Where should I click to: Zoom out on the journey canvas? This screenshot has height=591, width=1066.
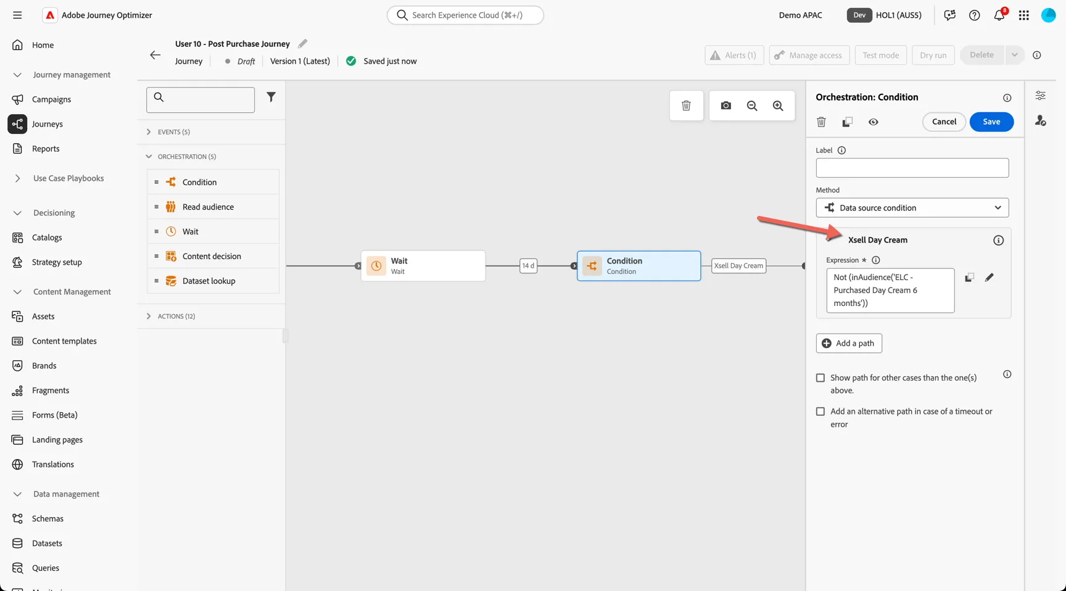coord(752,105)
